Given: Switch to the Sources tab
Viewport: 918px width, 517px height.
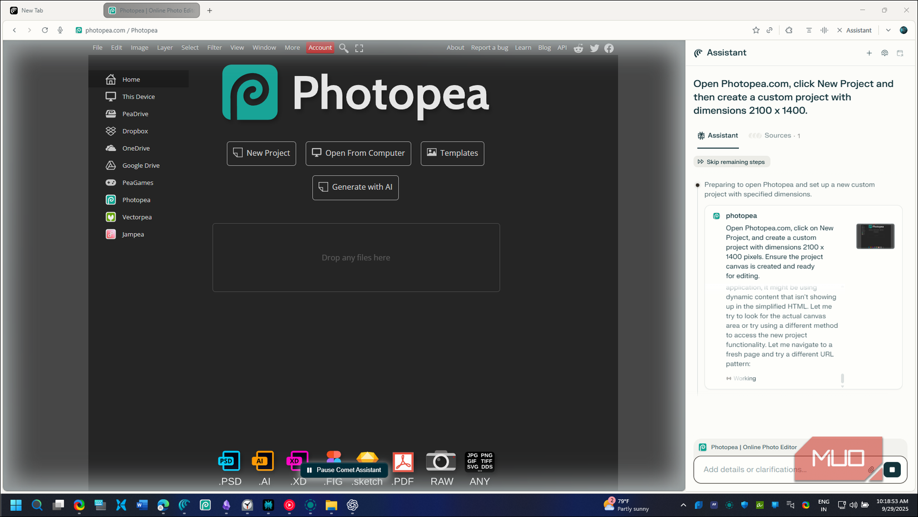Looking at the screenshot, I should (x=777, y=136).
